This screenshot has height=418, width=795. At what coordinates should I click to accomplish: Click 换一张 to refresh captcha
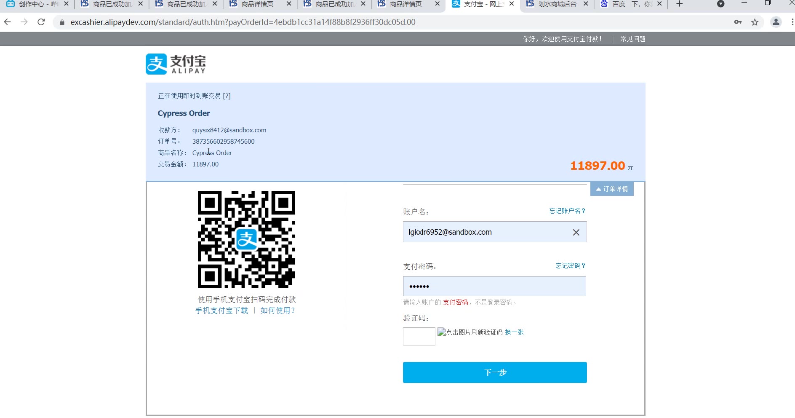[514, 332]
